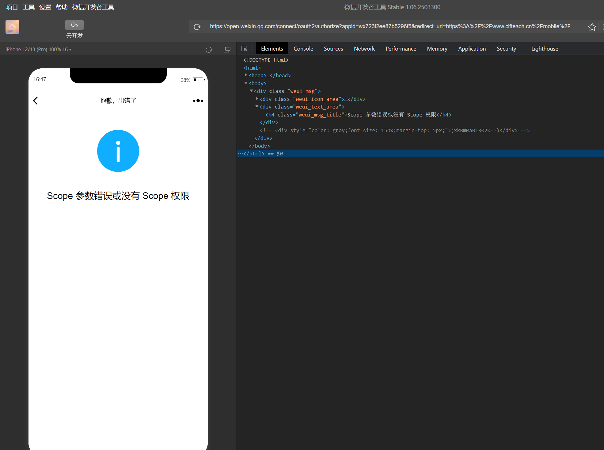Click the detach simulator window icon
This screenshot has height=450, width=604.
pos(227,50)
